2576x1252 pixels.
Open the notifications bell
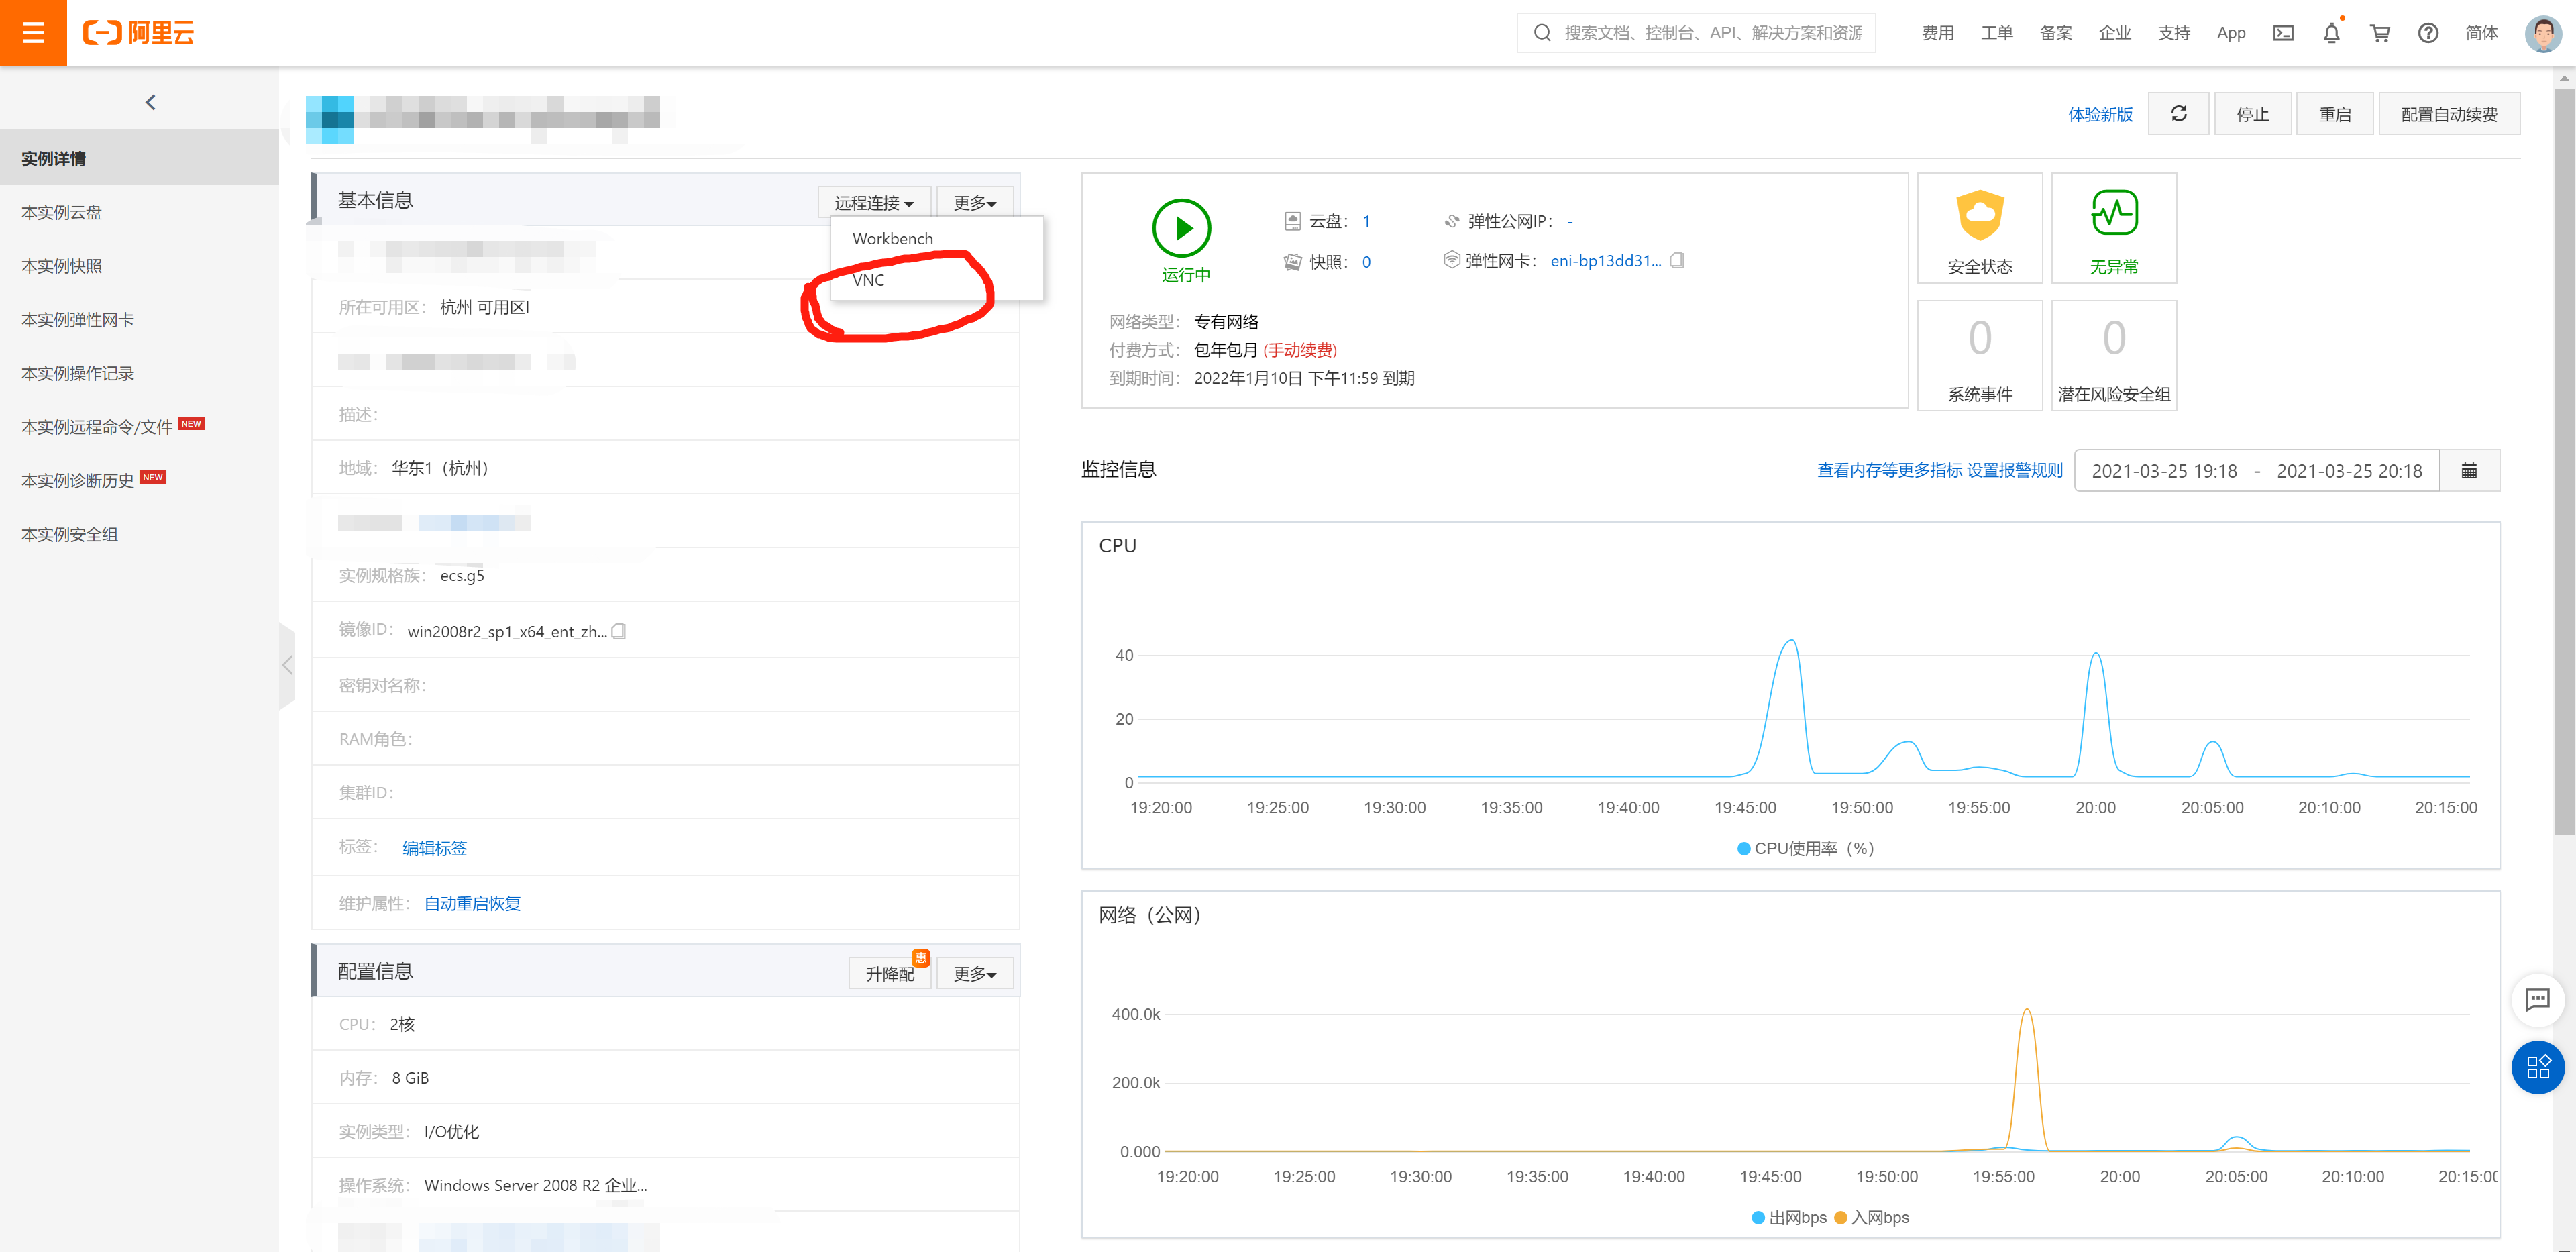pyautogui.click(x=2331, y=33)
